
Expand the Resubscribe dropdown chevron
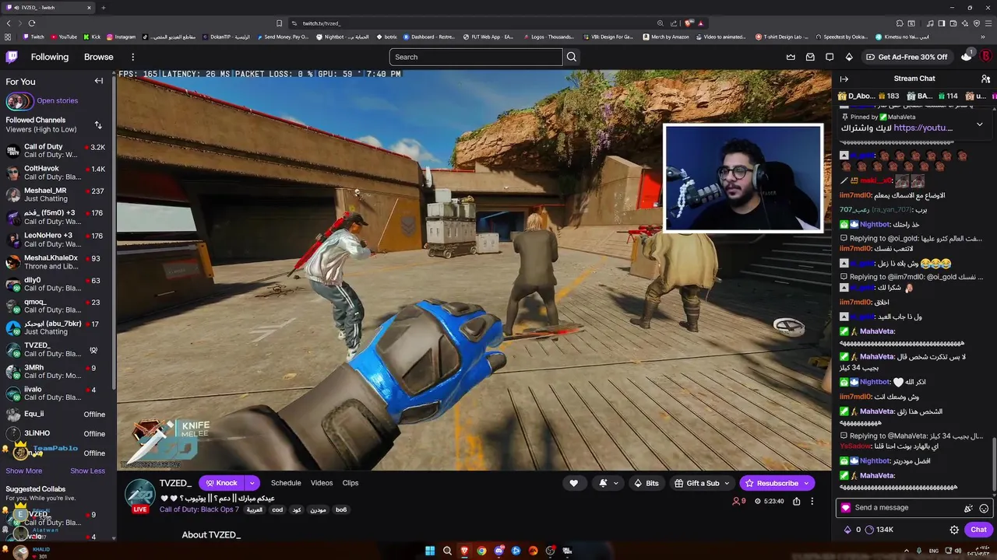point(805,483)
